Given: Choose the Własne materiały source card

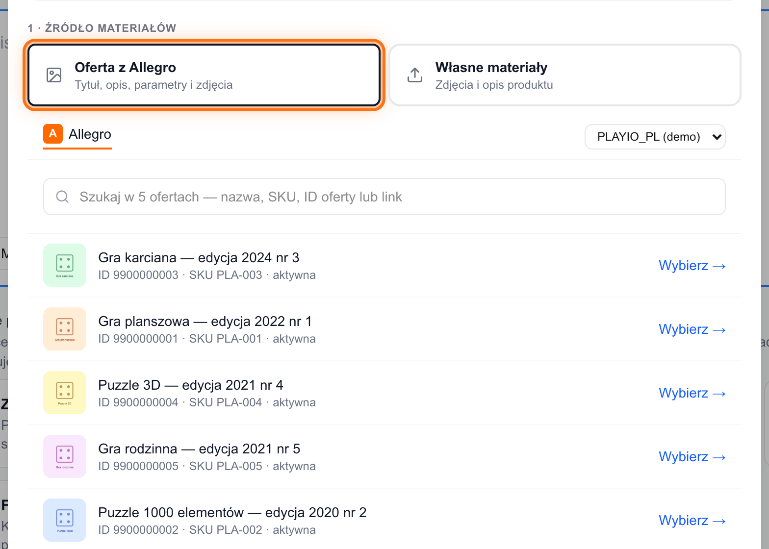Looking at the screenshot, I should click(x=565, y=75).
